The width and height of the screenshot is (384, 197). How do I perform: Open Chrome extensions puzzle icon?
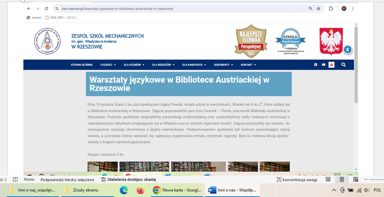point(331,9)
